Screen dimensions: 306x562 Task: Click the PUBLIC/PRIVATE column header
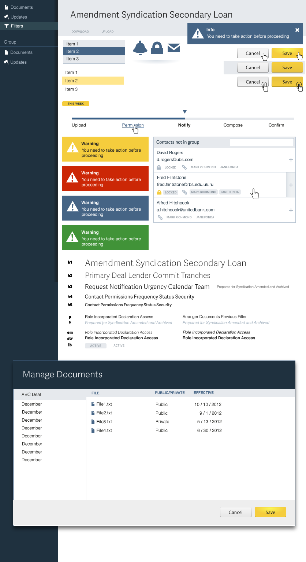(x=170, y=393)
